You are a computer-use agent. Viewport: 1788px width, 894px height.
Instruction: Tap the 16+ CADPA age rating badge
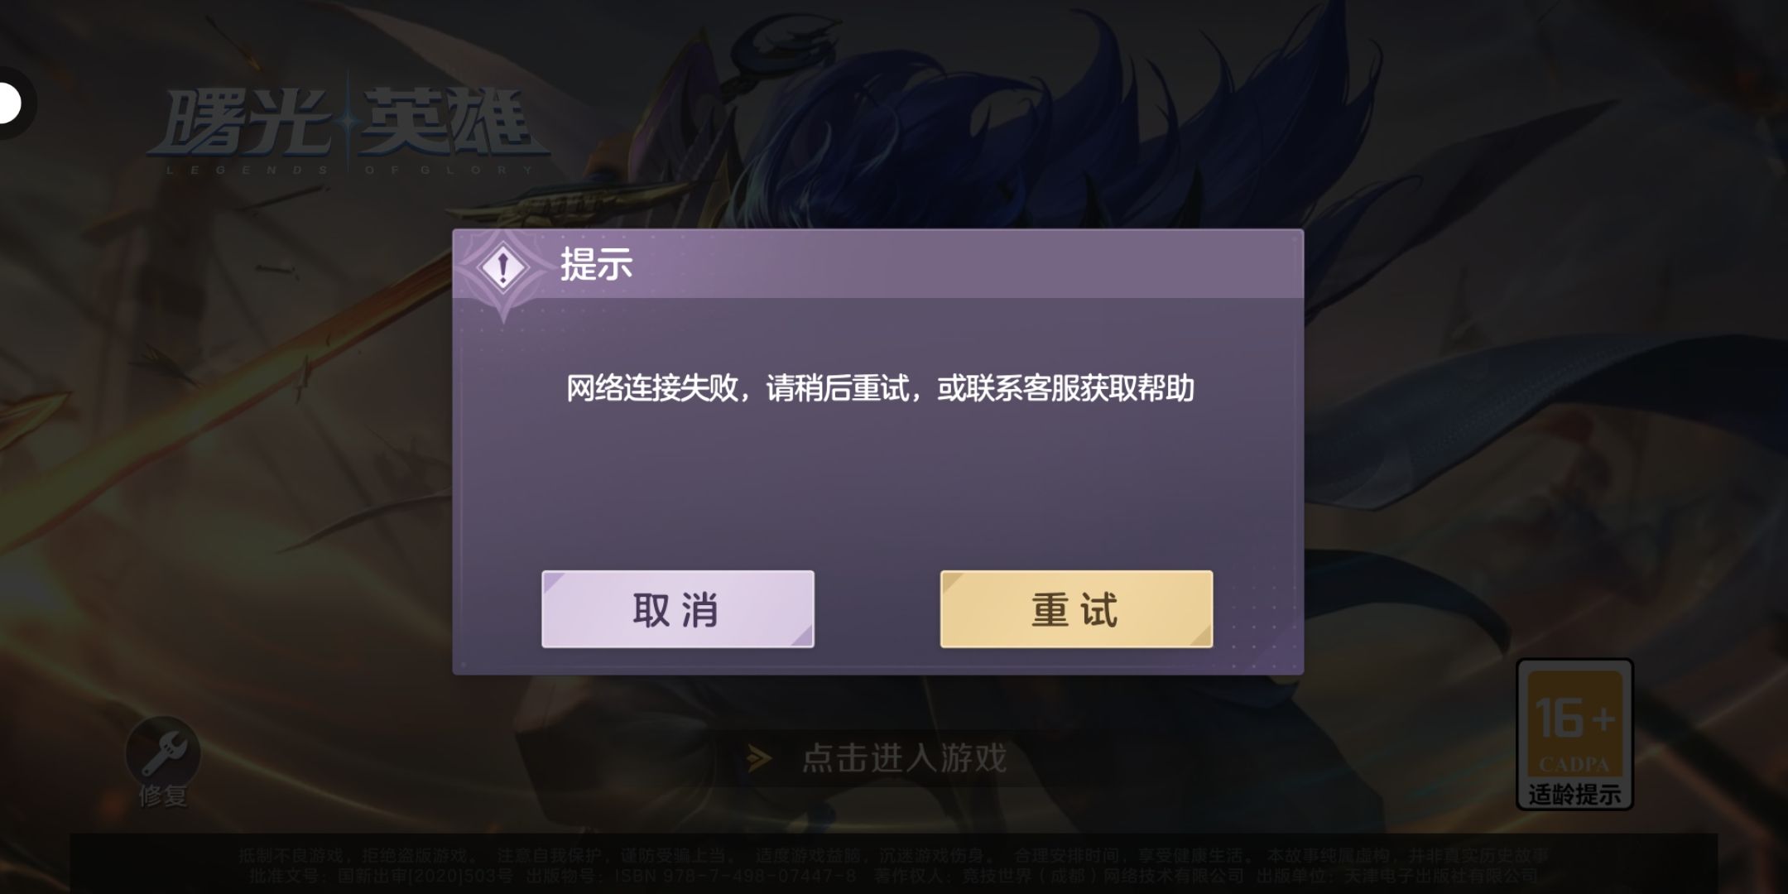1574,733
